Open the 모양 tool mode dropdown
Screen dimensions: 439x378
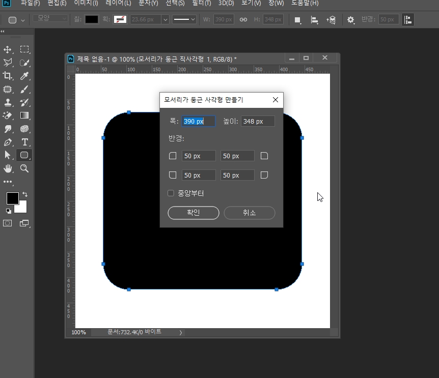click(x=50, y=18)
